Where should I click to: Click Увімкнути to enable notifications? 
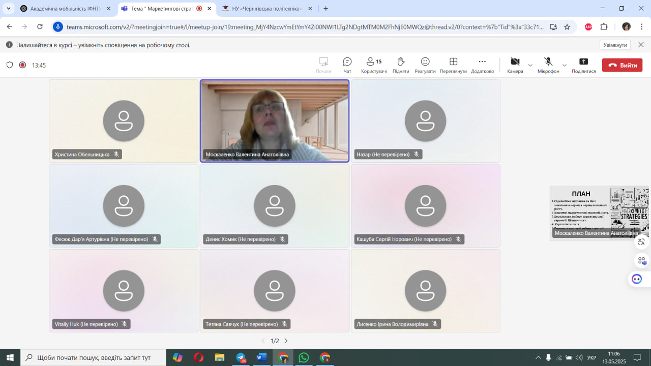click(x=615, y=45)
